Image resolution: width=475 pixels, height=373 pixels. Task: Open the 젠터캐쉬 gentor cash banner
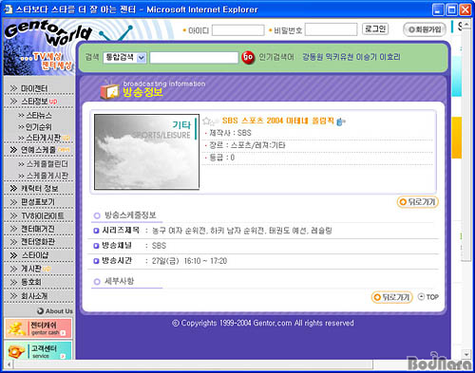click(x=38, y=328)
